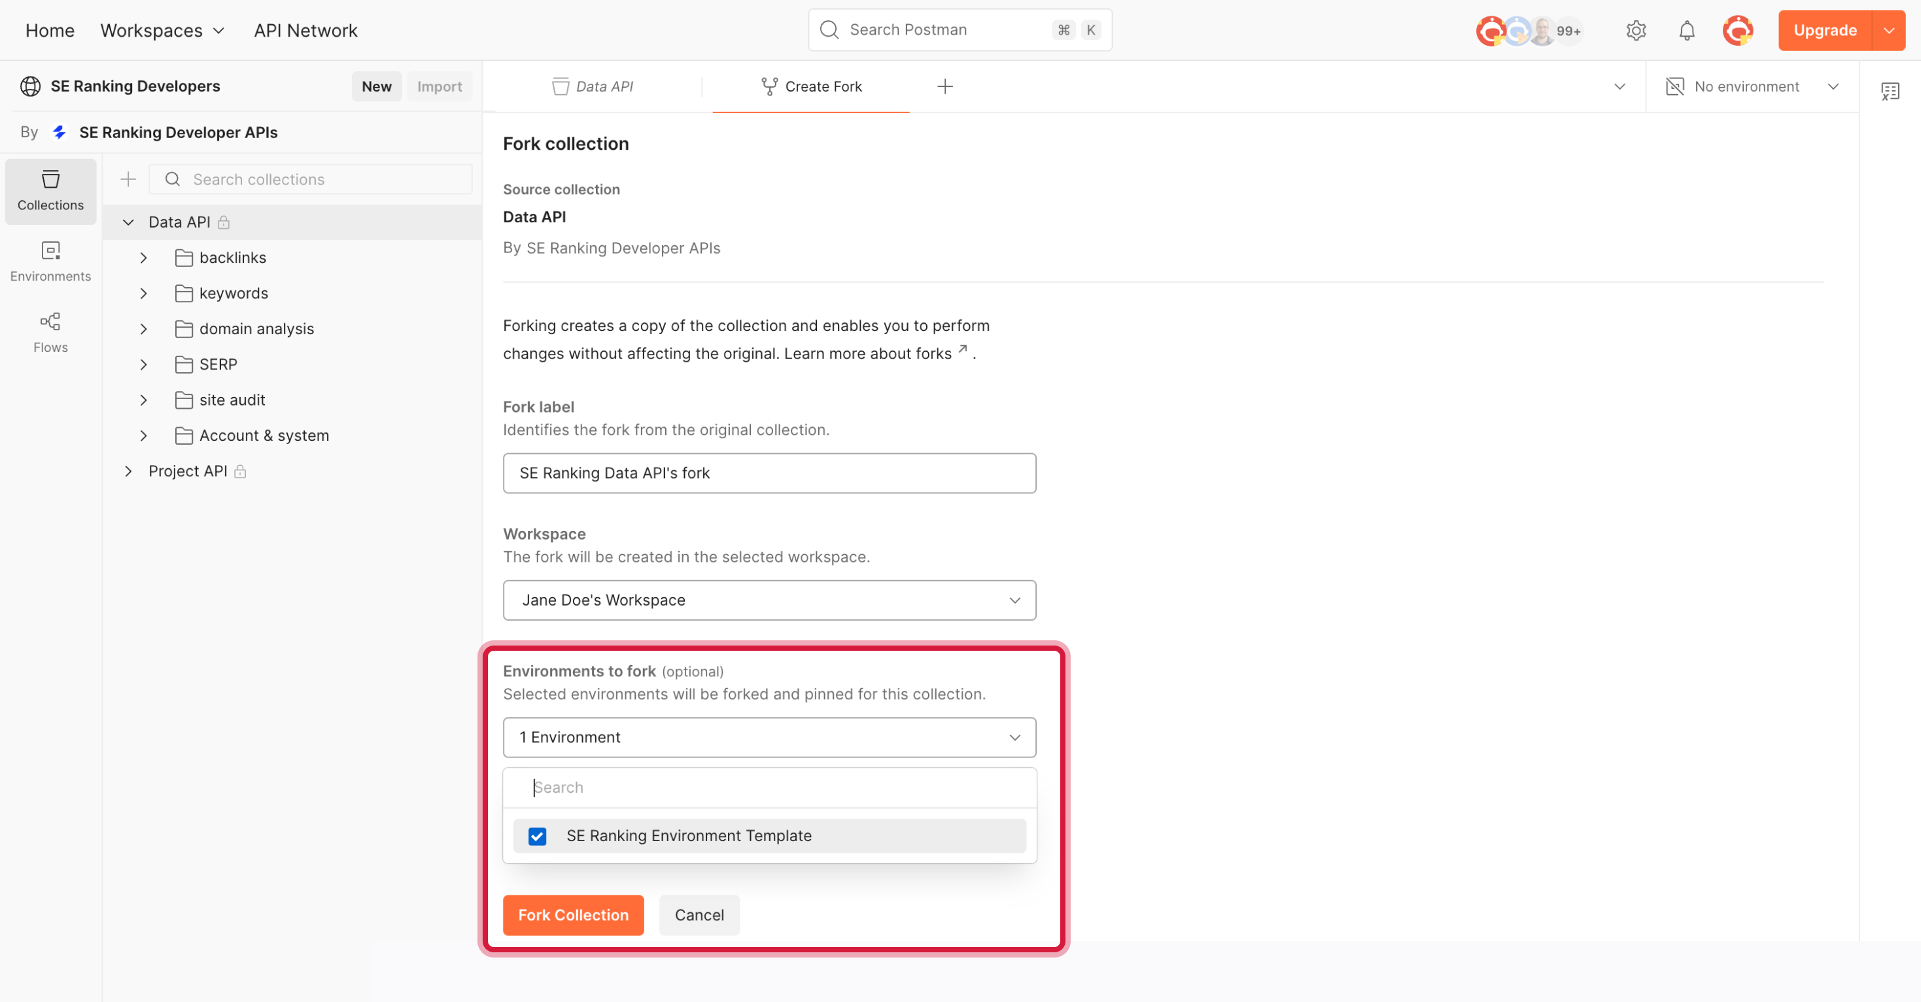1921x1002 pixels.
Task: Click the plus icon to open new tab
Action: (945, 86)
